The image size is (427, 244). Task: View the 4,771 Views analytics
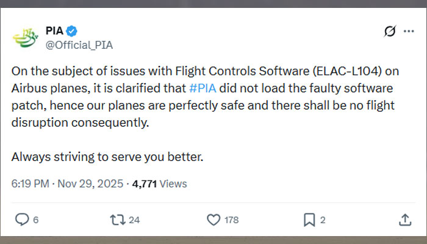[159, 184]
